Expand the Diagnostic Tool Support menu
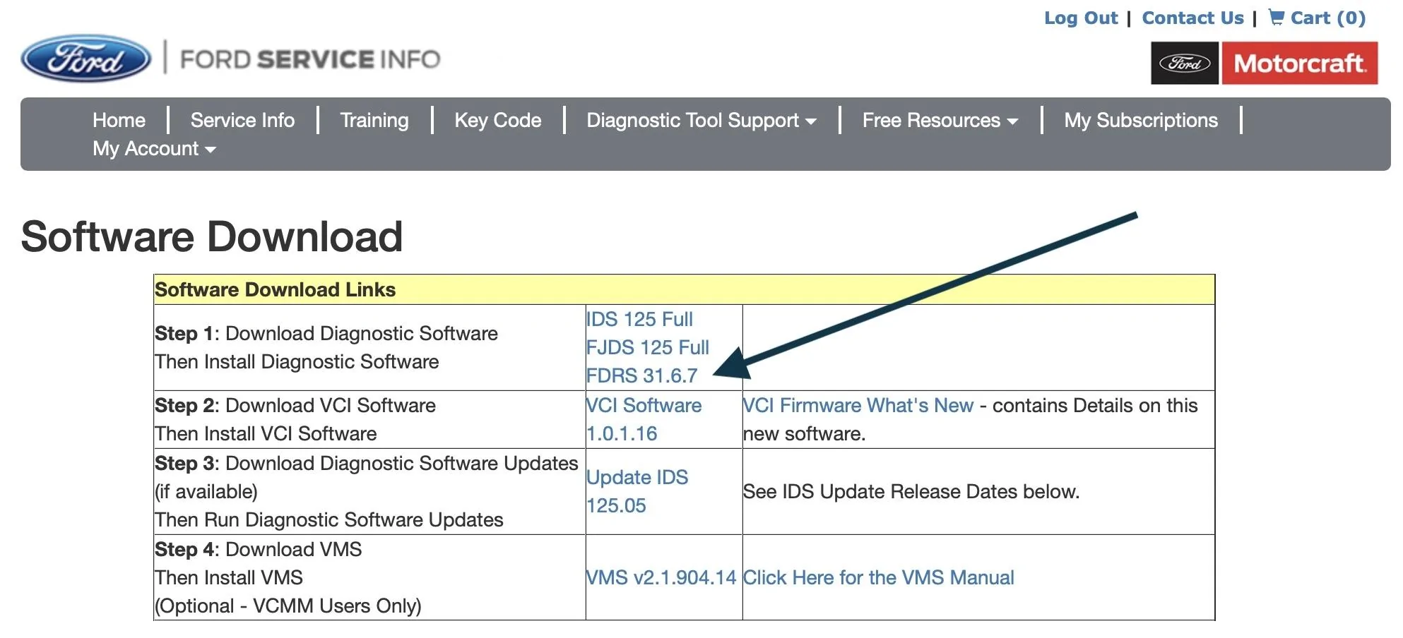The width and height of the screenshot is (1403, 638). [x=700, y=120]
